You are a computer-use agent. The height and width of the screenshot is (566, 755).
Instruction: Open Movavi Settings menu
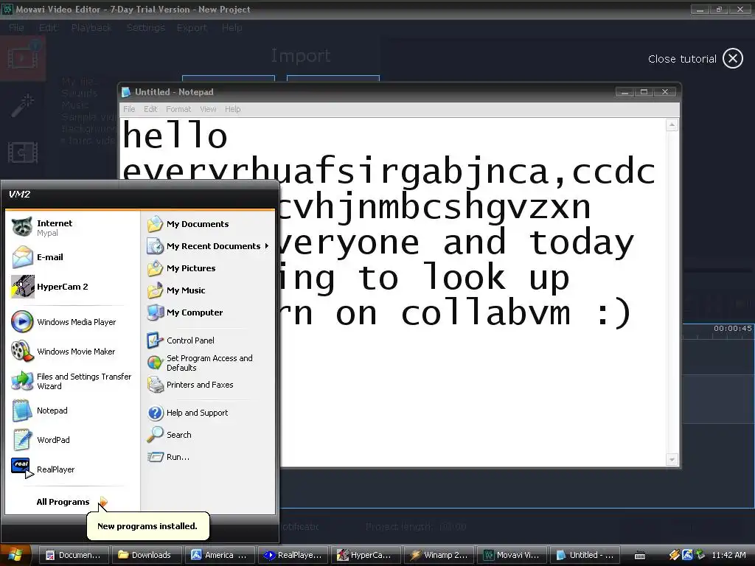coord(145,28)
